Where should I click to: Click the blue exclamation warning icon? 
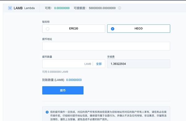click(x=47, y=112)
